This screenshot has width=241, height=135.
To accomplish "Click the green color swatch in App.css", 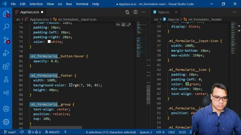I will pos(187,84).
